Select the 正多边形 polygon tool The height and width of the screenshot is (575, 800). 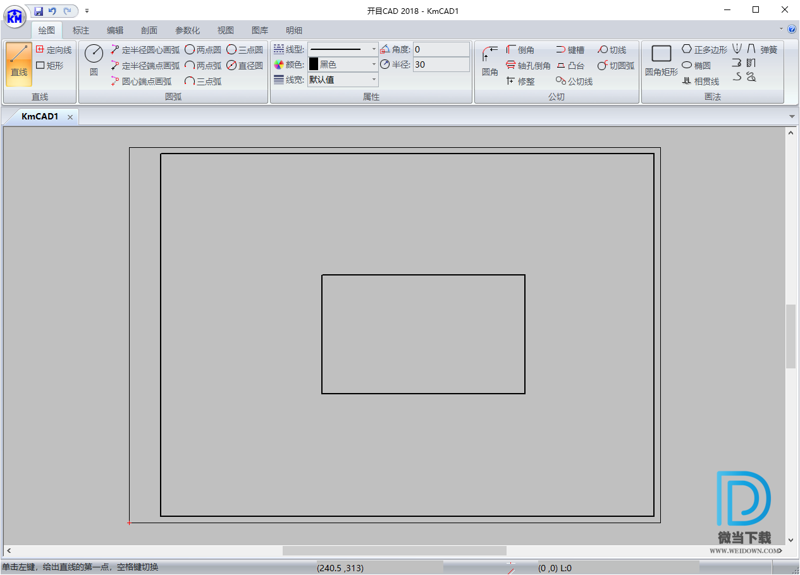[705, 50]
